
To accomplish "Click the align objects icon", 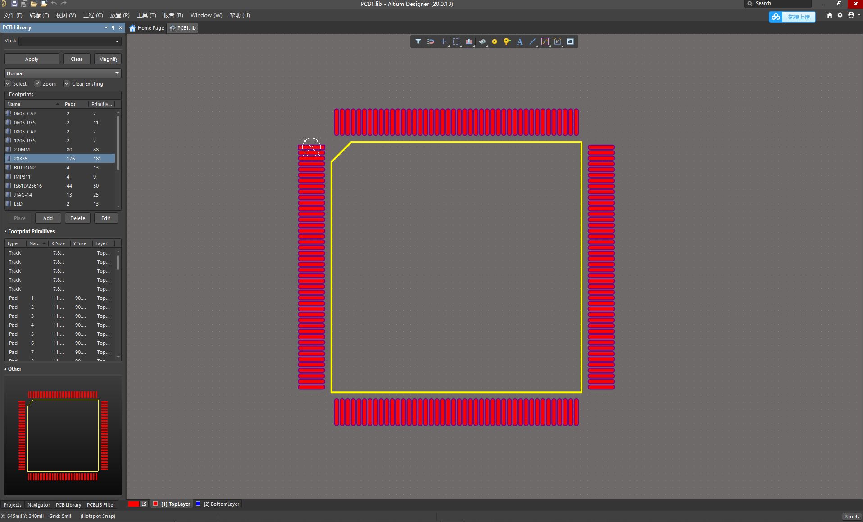I will [469, 41].
